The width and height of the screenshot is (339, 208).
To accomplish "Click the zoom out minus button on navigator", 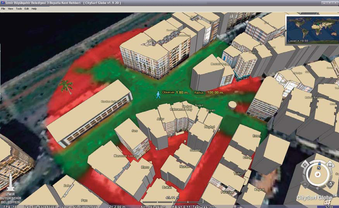I will coord(305,184).
